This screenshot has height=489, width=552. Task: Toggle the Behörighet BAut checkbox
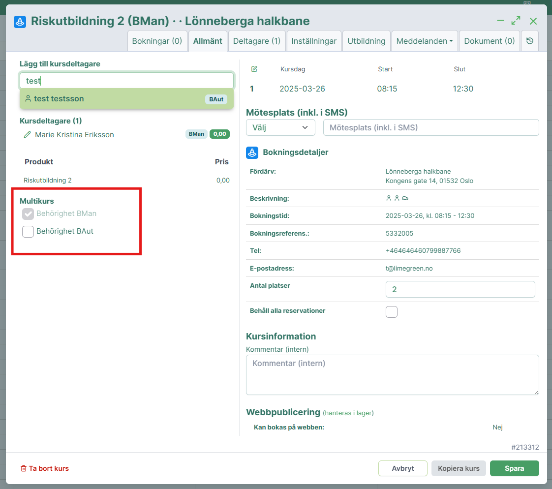click(x=28, y=232)
